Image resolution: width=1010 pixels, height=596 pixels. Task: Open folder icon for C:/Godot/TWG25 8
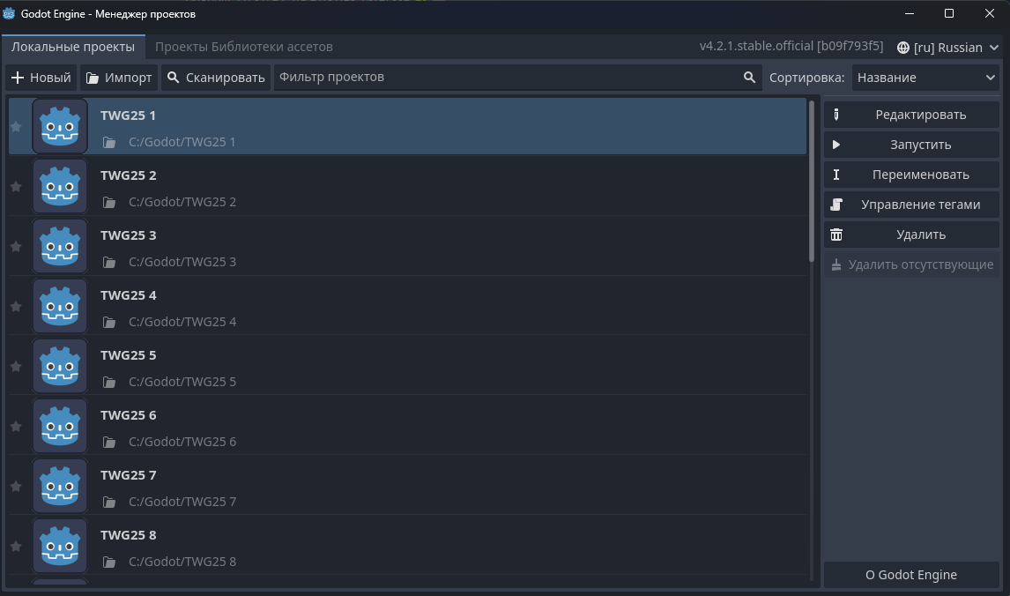pos(109,562)
